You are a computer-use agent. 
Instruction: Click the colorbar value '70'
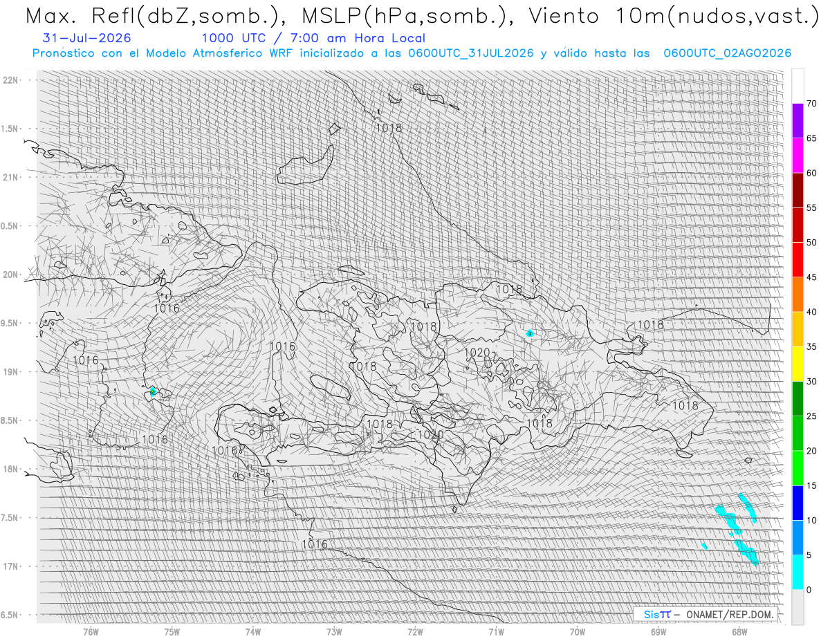812,104
